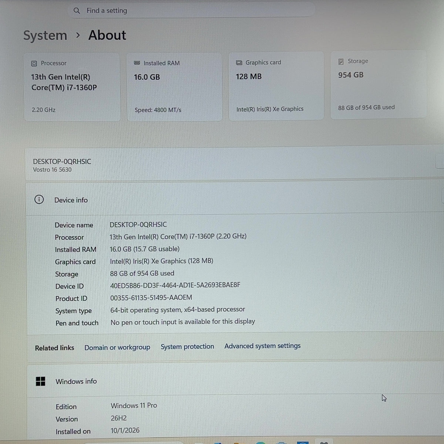Click the 2.20 GHz text in Processor card
The height and width of the screenshot is (444, 444).
(x=43, y=110)
